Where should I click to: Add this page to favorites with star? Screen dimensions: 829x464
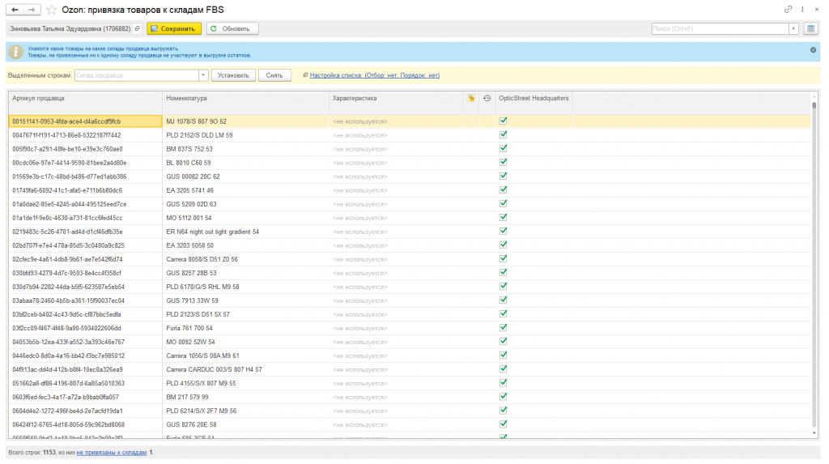pyautogui.click(x=51, y=10)
